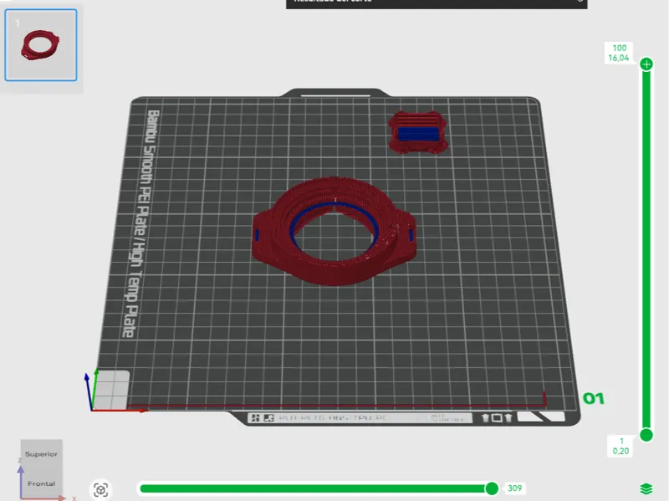Switch to the Superior face on the view cube

(x=41, y=454)
